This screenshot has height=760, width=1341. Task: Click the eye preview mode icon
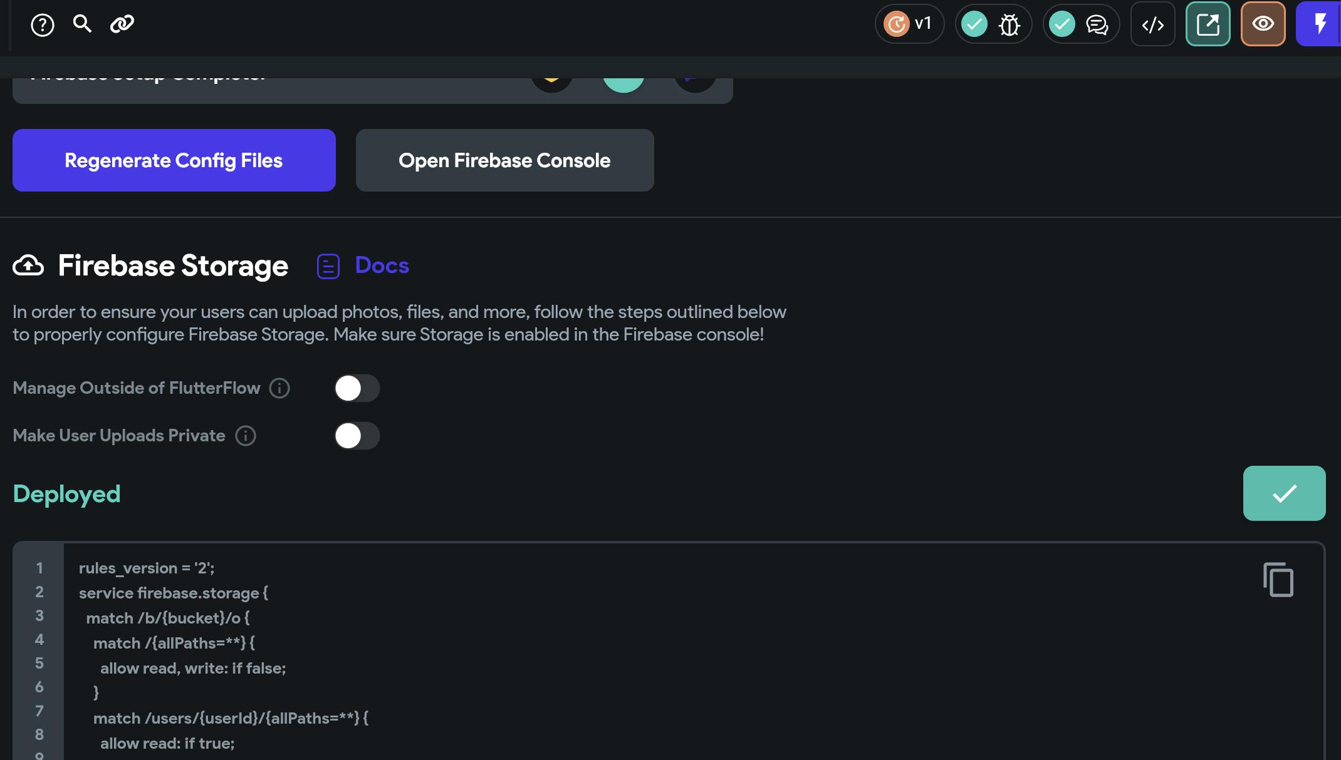(x=1263, y=24)
